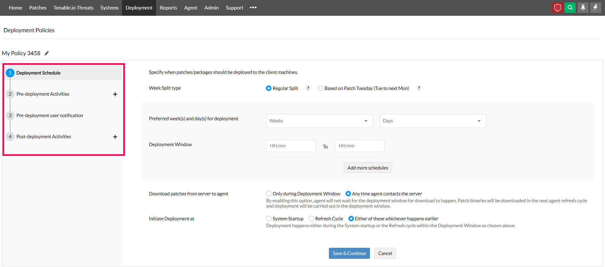This screenshot has height=267, width=605.
Task: Open the Weeks dropdown
Action: point(319,121)
